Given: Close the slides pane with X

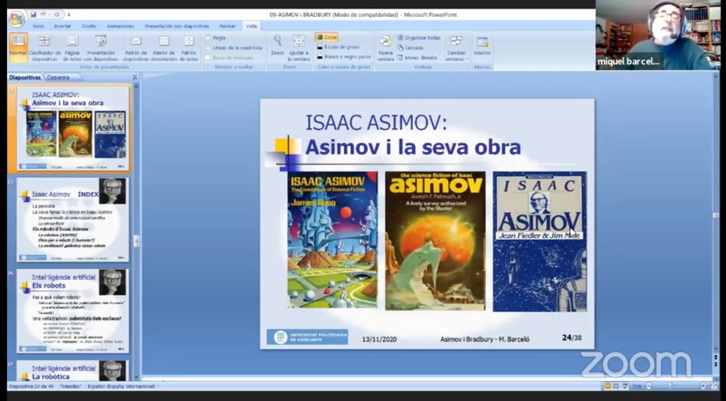Looking at the screenshot, I should (135, 77).
